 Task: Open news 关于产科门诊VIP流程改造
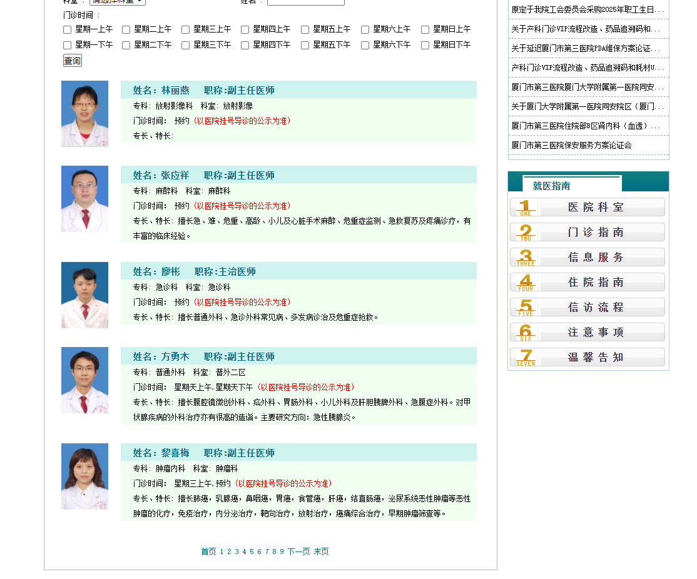[586, 29]
